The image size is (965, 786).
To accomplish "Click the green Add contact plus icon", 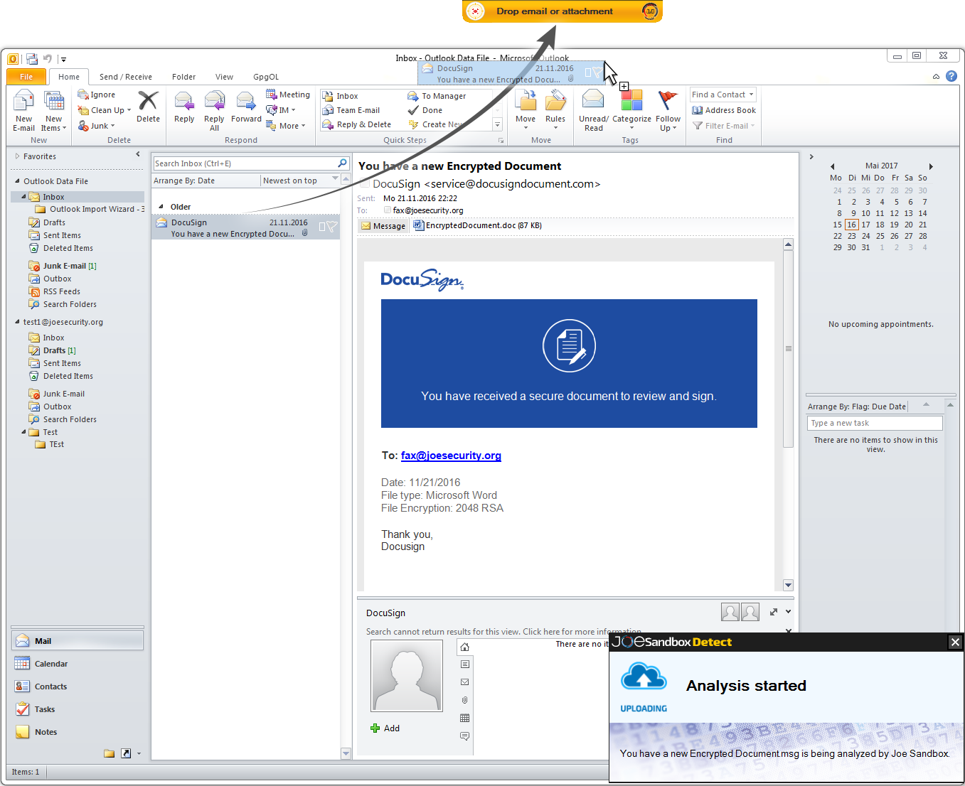I will (375, 728).
